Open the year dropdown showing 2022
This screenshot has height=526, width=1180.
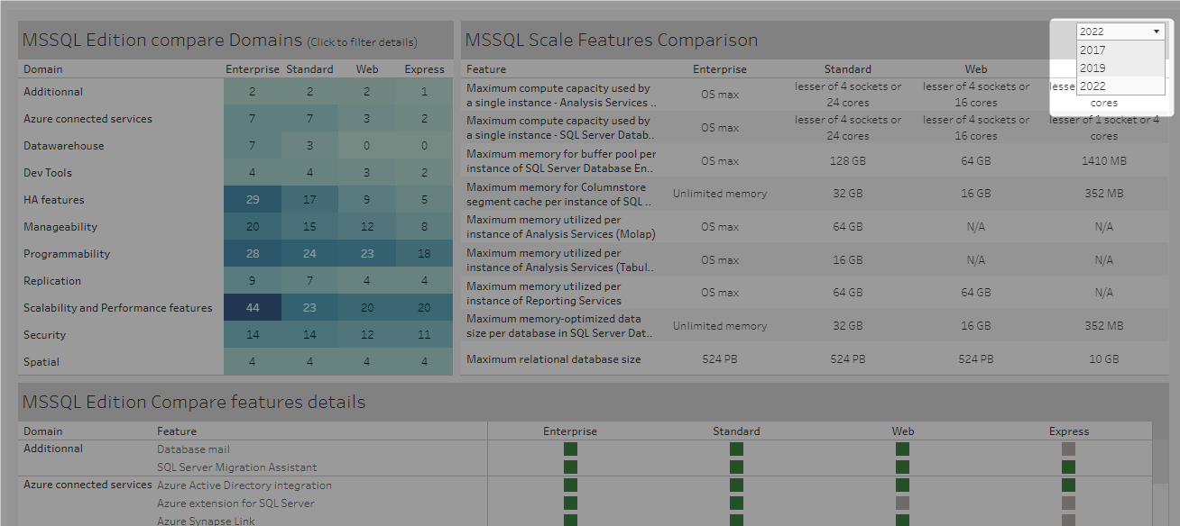tap(1120, 32)
